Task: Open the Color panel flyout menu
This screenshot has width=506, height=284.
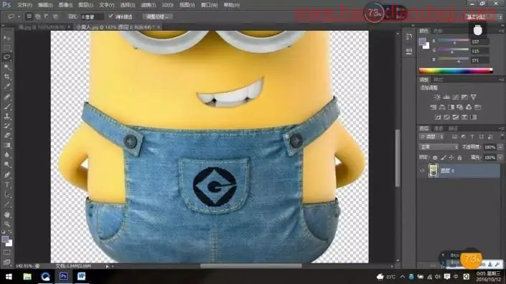Action: tap(502, 31)
